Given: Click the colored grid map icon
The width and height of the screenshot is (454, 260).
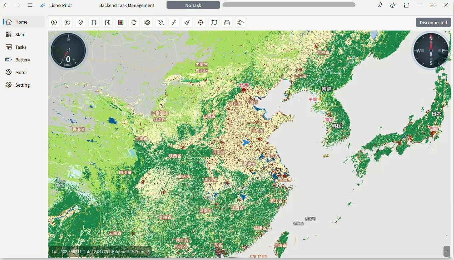Looking at the screenshot, I should pos(121,22).
